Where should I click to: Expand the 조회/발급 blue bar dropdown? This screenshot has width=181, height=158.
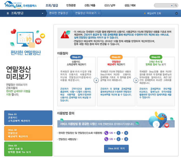click(x=42, y=13)
